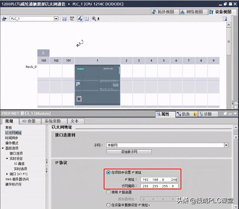
Task: Open the Properties tab (属性)
Action: 165,114
